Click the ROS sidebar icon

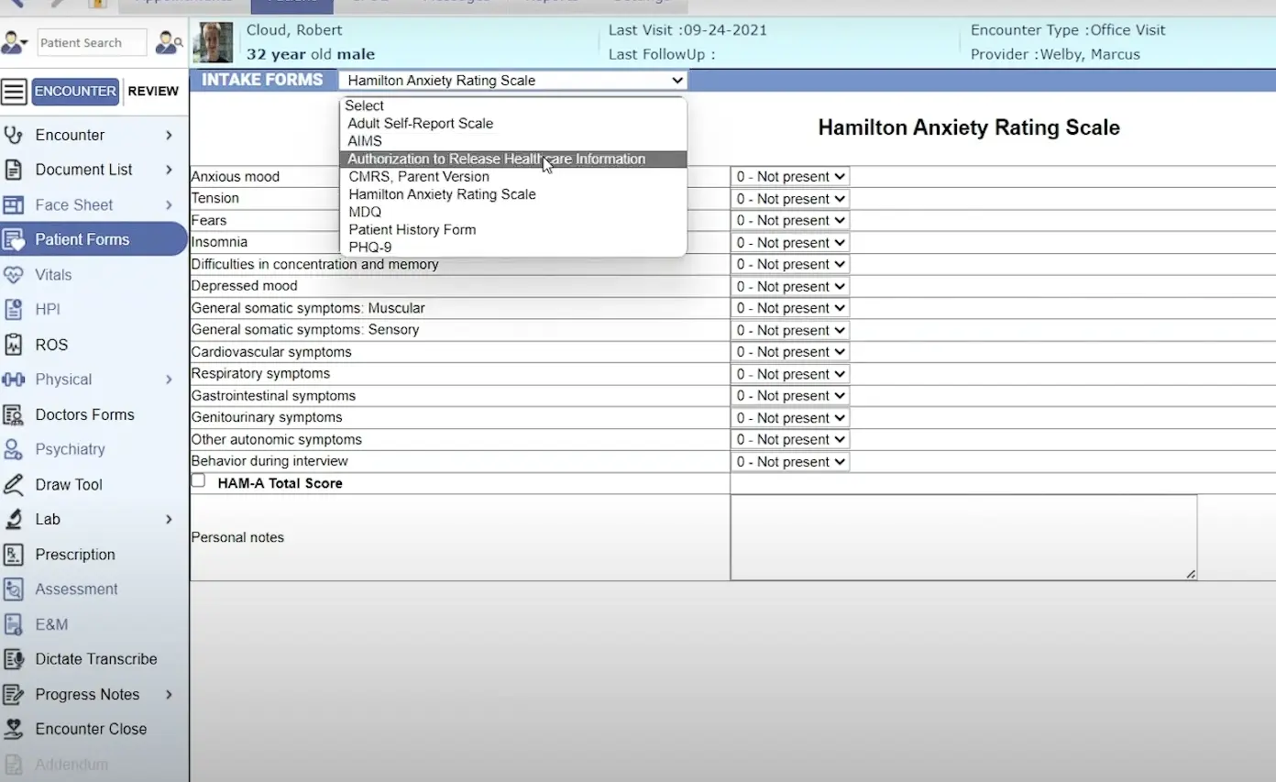pos(16,344)
